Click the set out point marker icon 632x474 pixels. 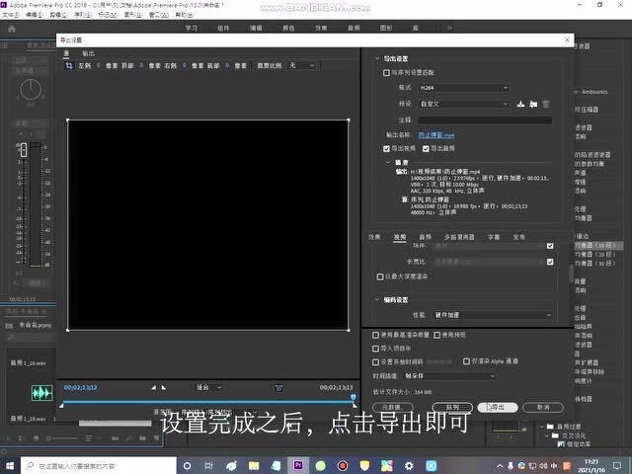click(x=163, y=387)
